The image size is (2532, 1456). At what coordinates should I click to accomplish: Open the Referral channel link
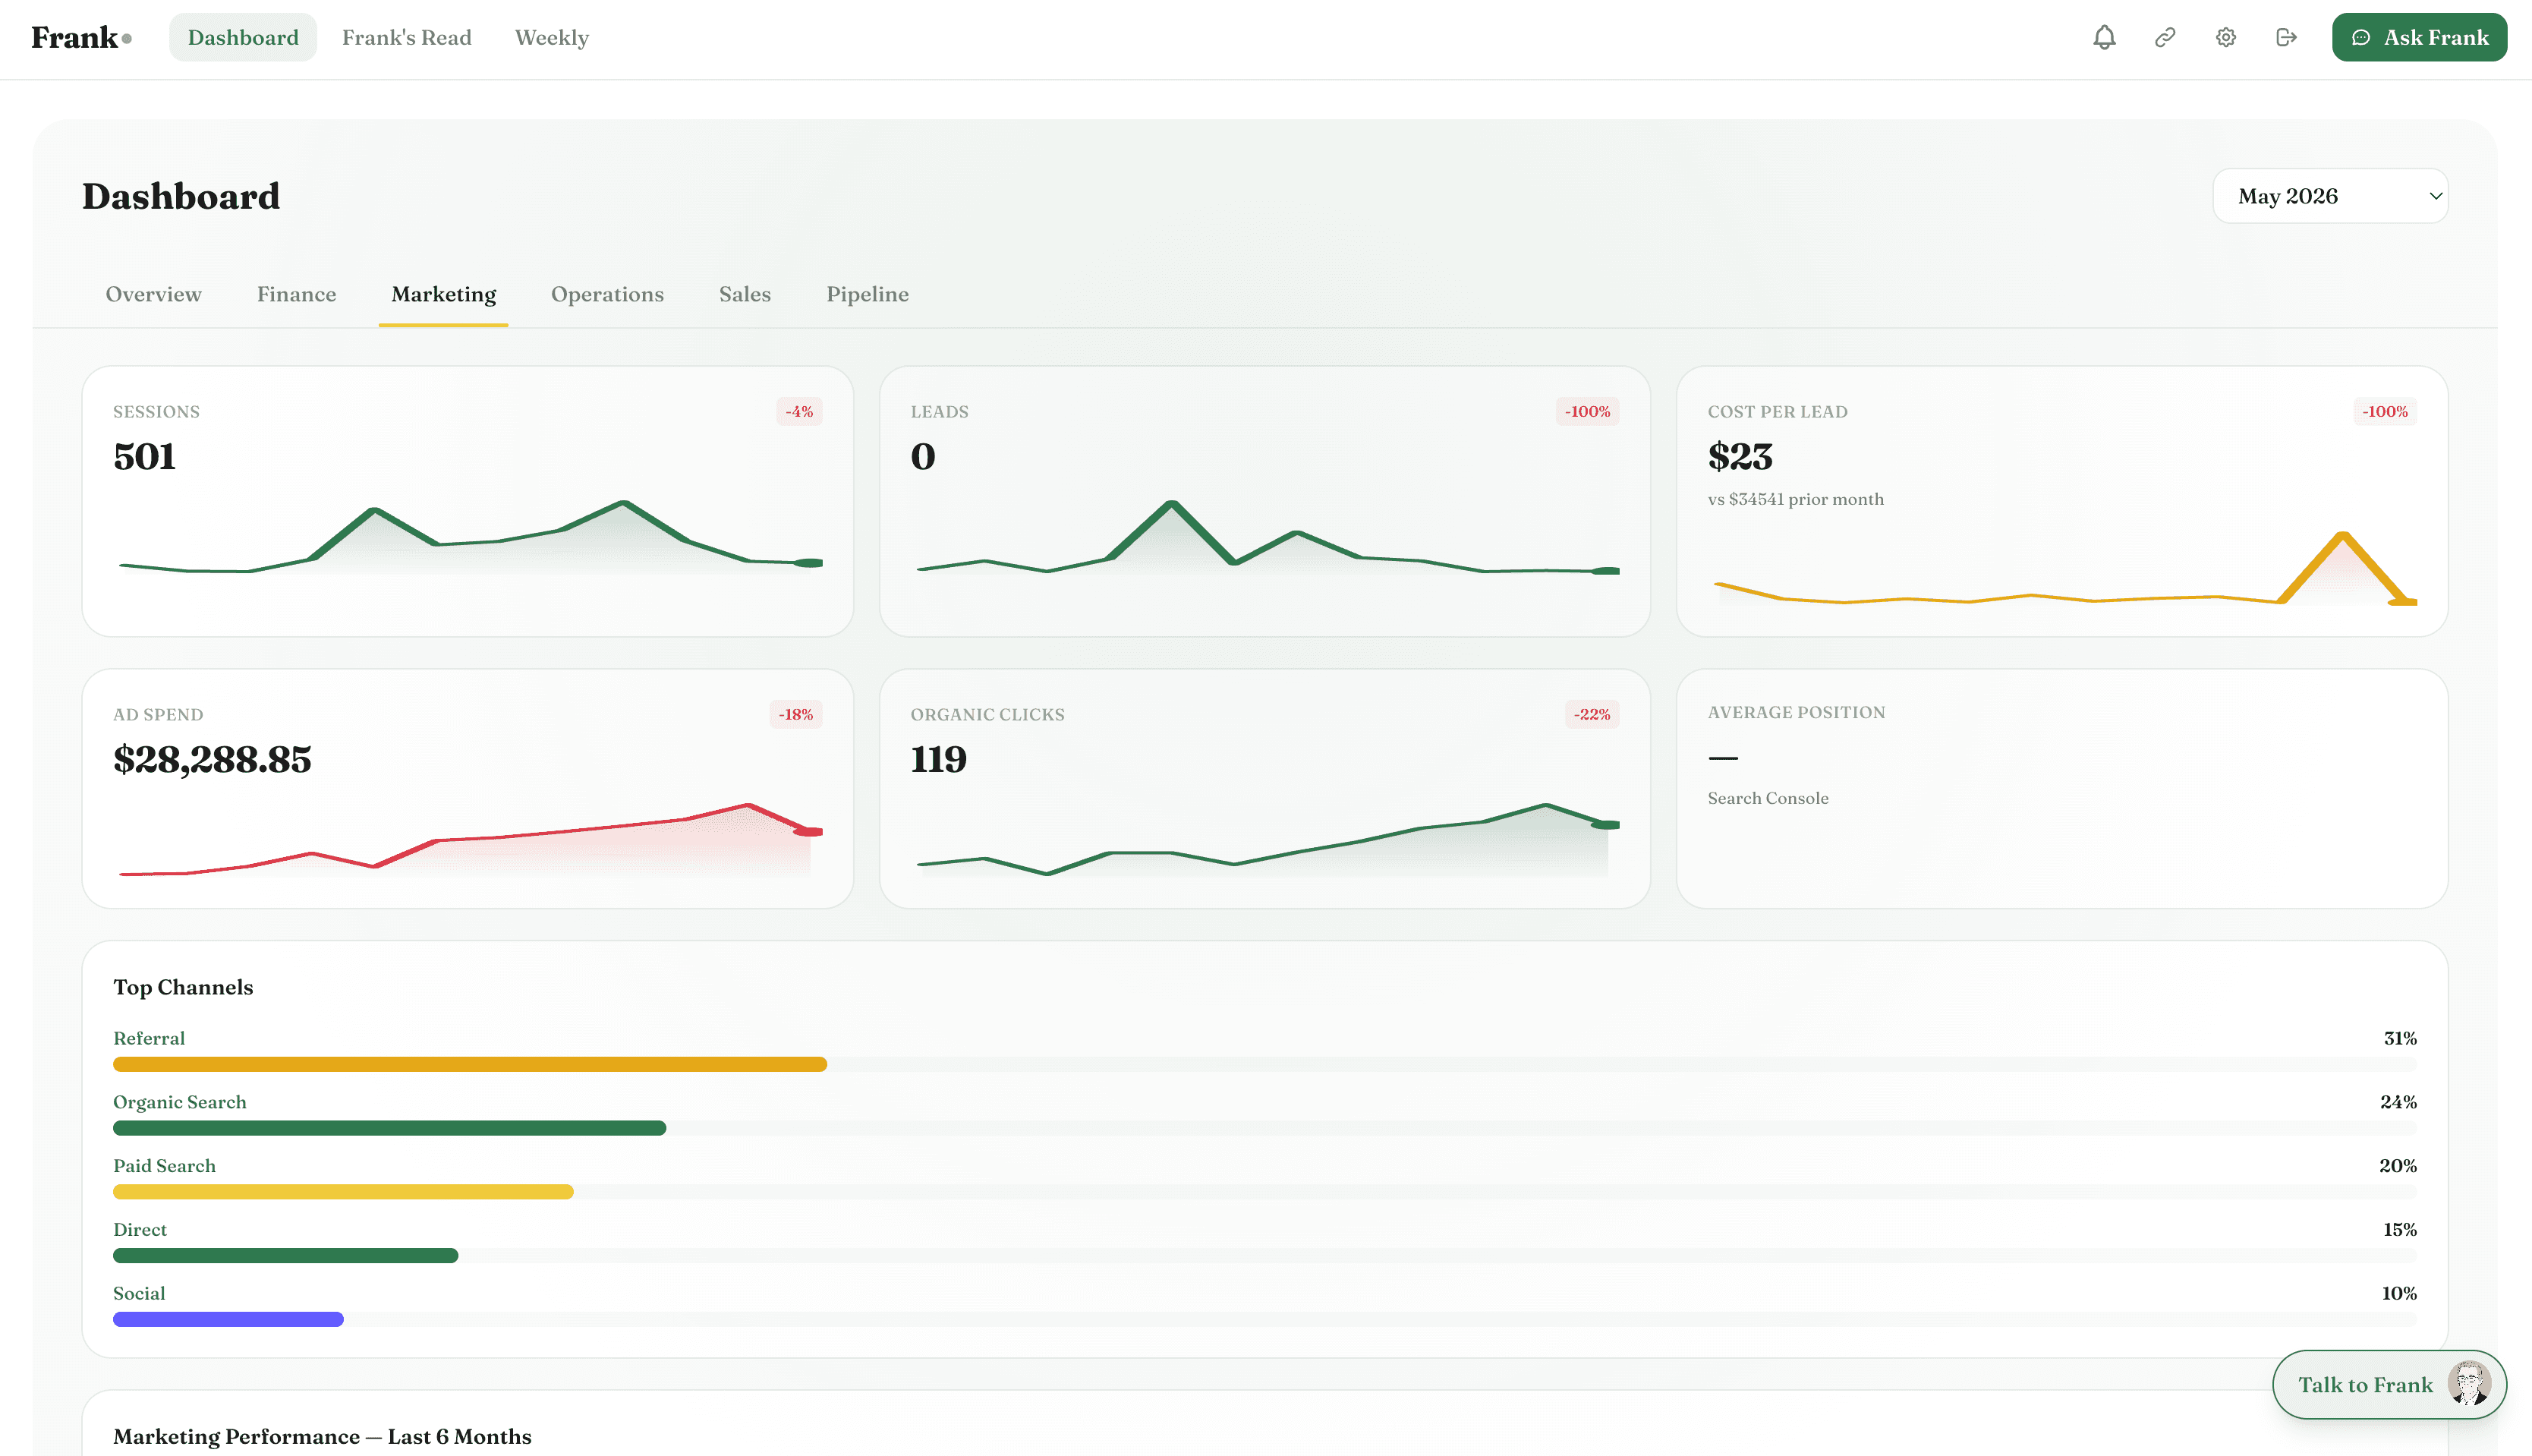click(149, 1038)
